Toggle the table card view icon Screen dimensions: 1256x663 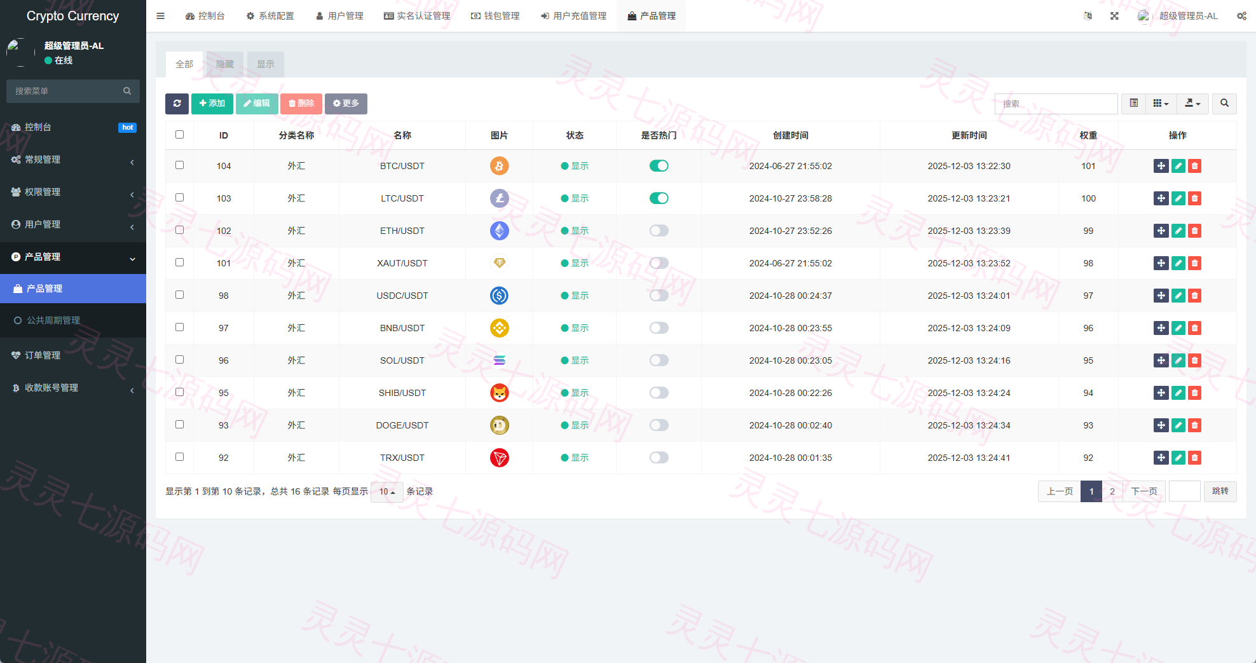[x=1133, y=104]
